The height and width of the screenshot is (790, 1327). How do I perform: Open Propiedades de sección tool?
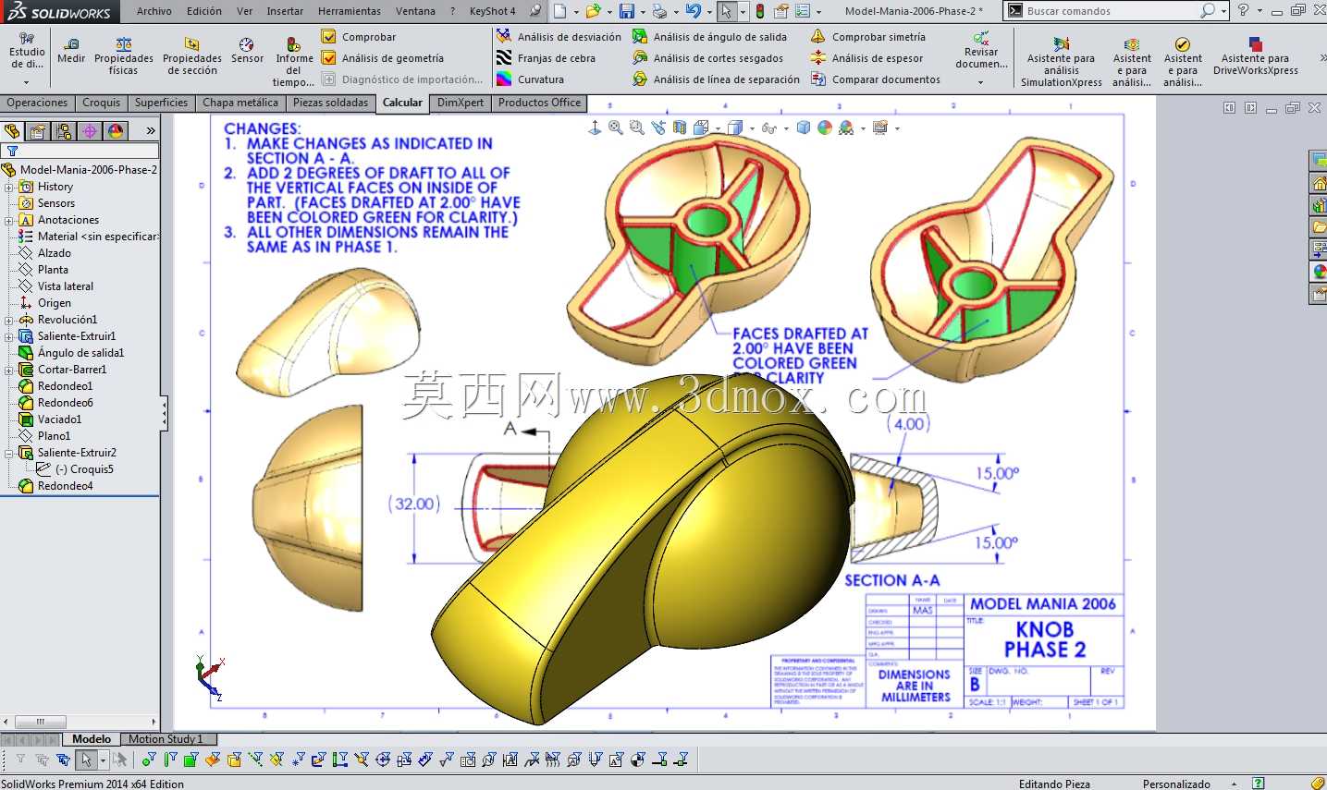coord(191,56)
